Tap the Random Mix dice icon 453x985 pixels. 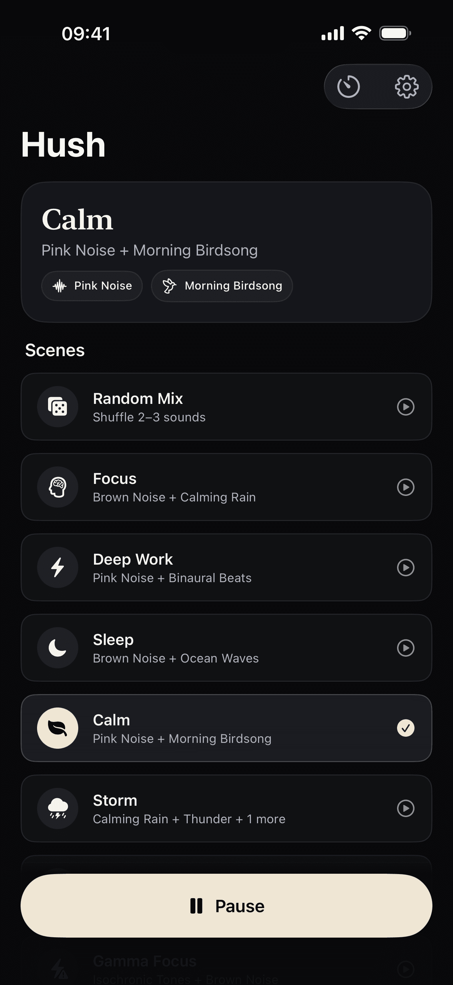(58, 406)
